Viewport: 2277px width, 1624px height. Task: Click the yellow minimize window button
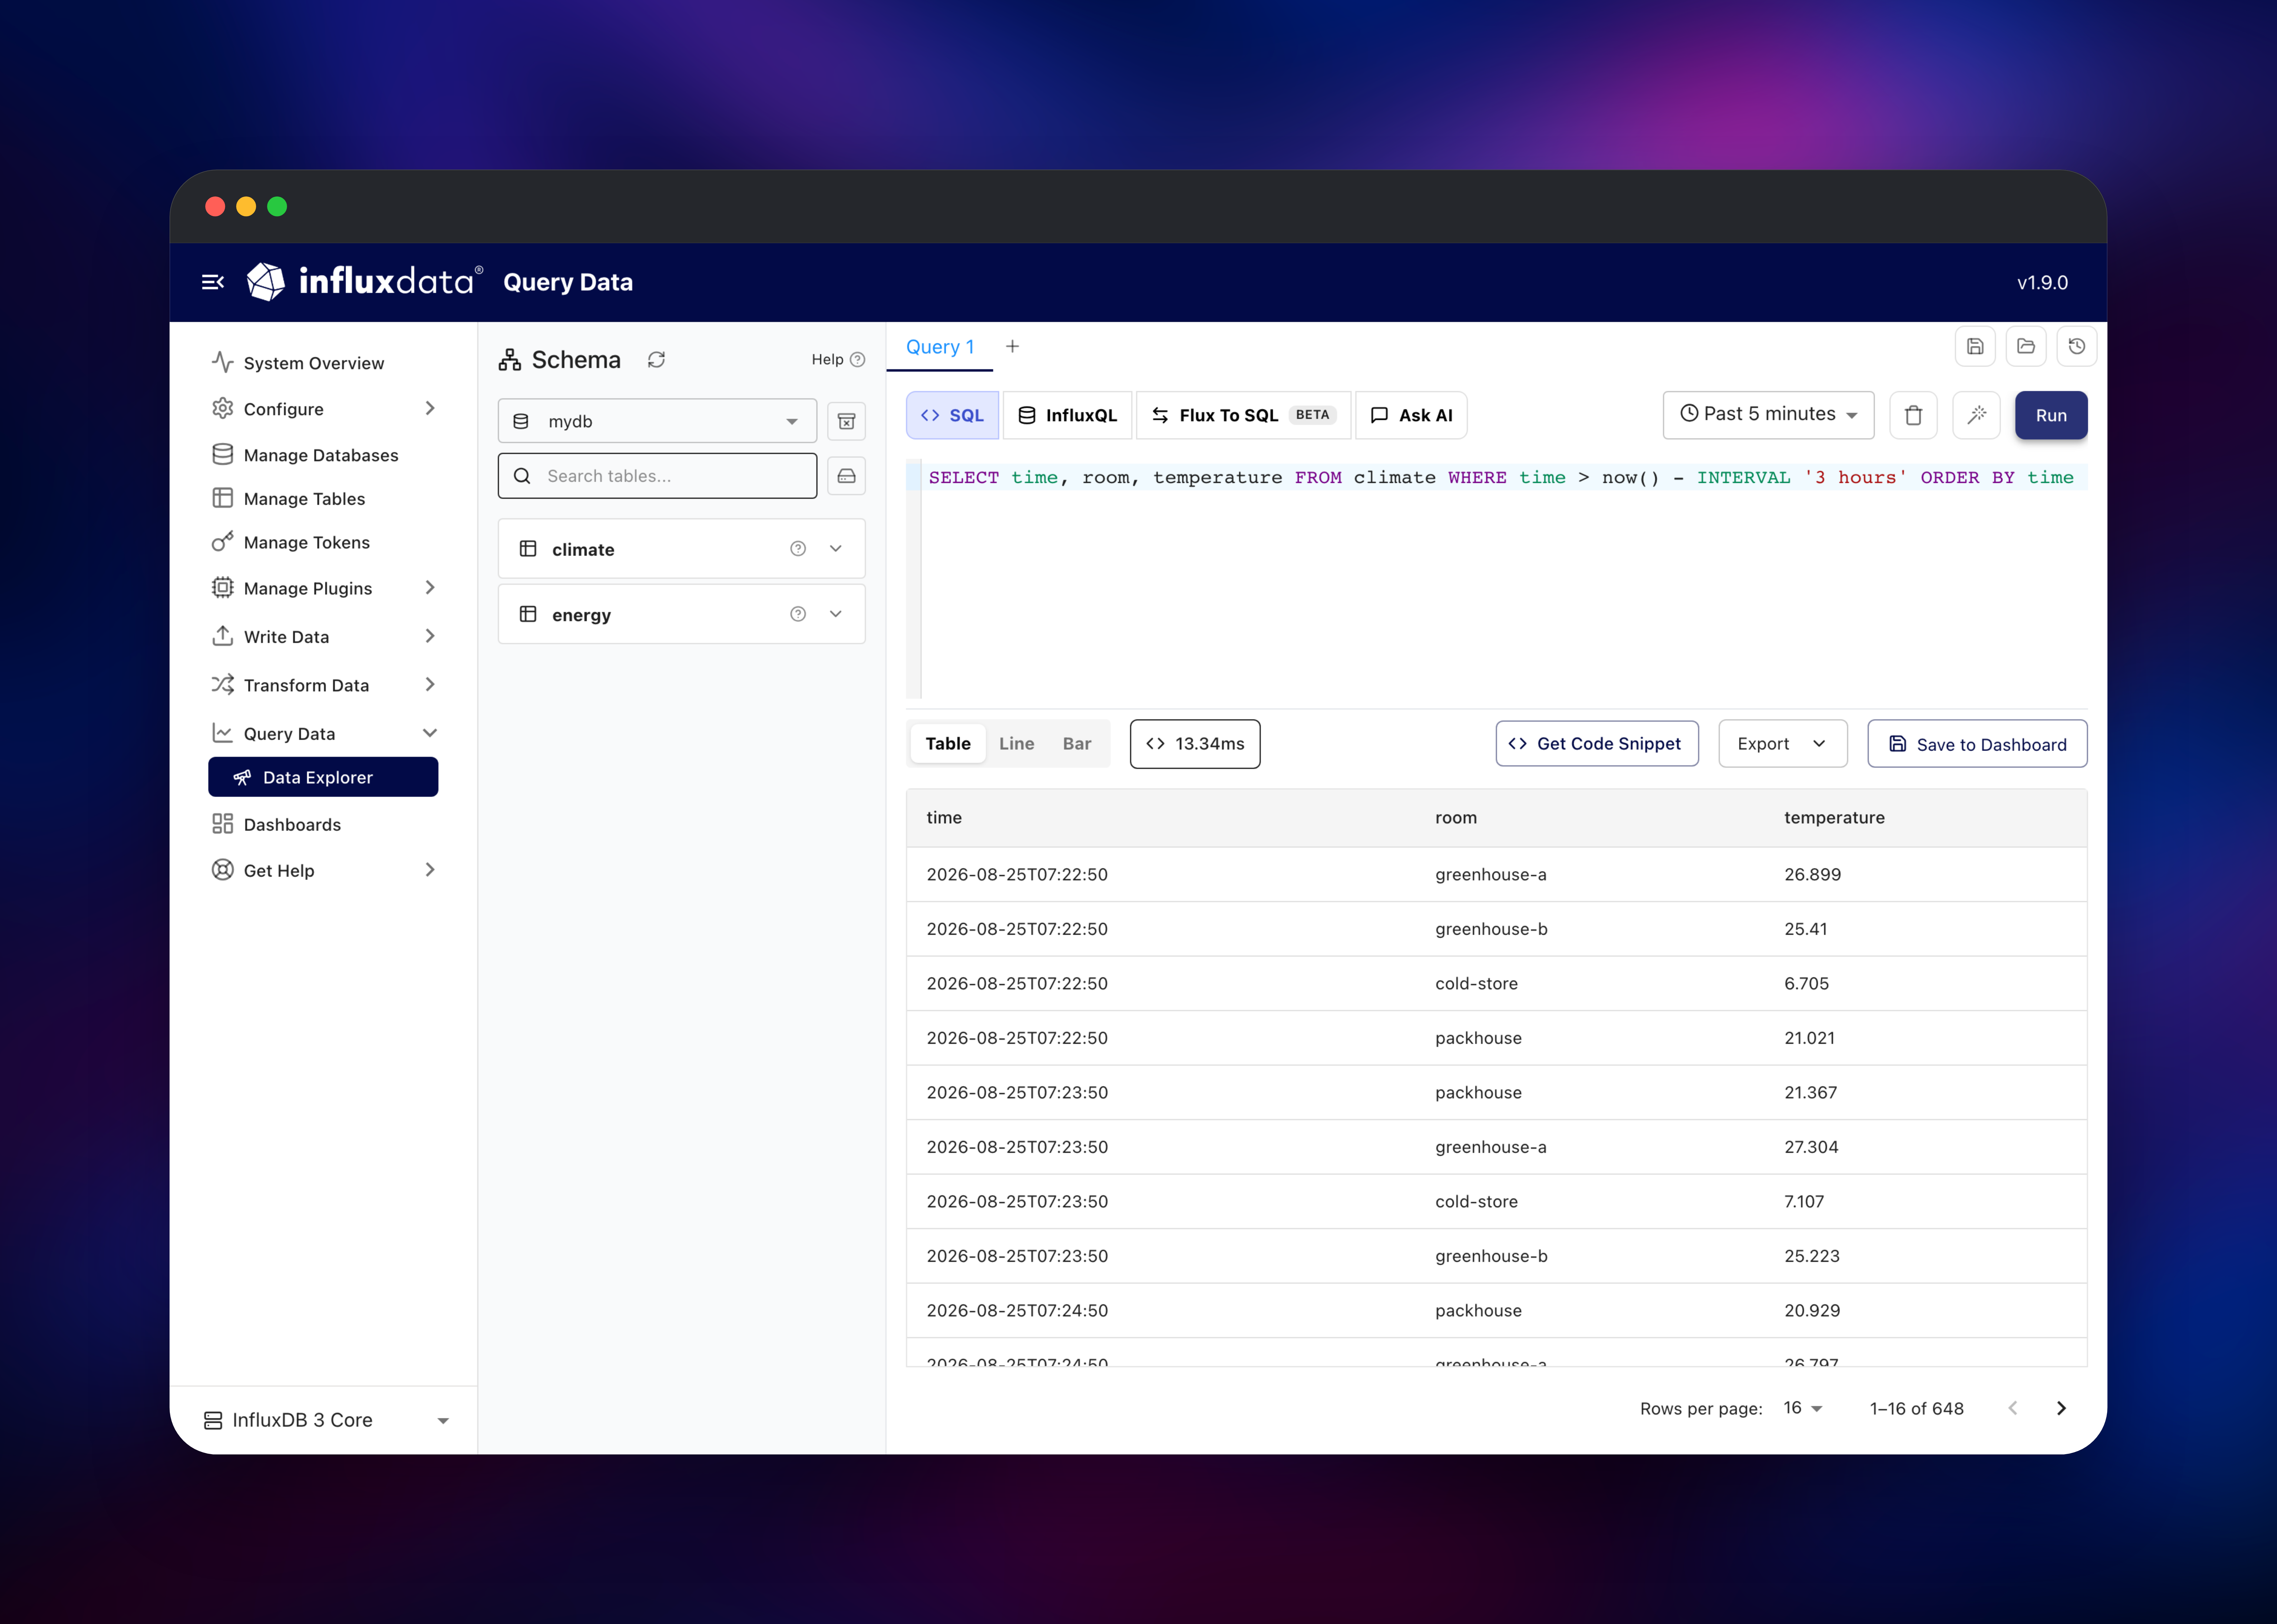[246, 207]
